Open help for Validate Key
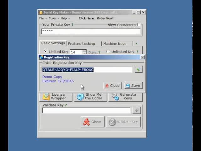Screen dimensions: 201x151 (66, 105)
